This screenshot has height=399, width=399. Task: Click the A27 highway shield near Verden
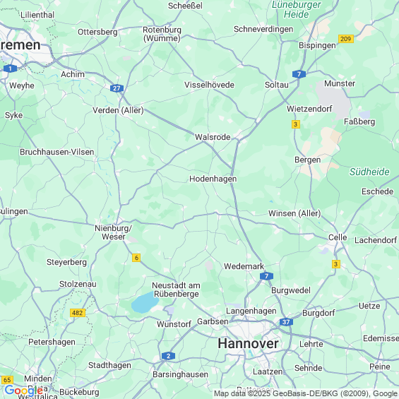coord(117,88)
